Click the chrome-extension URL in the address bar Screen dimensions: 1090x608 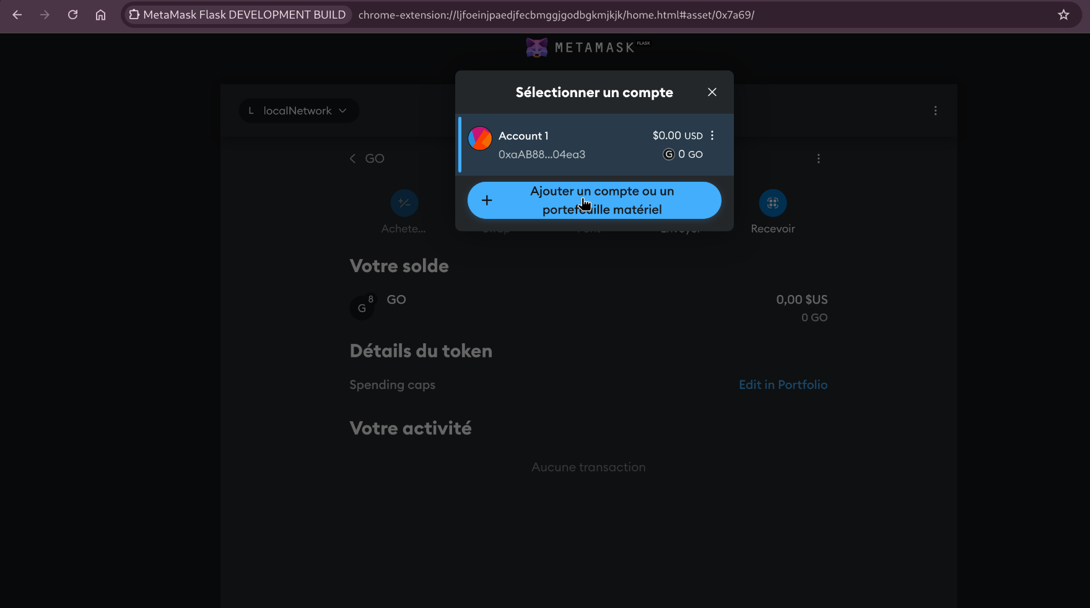(556, 15)
